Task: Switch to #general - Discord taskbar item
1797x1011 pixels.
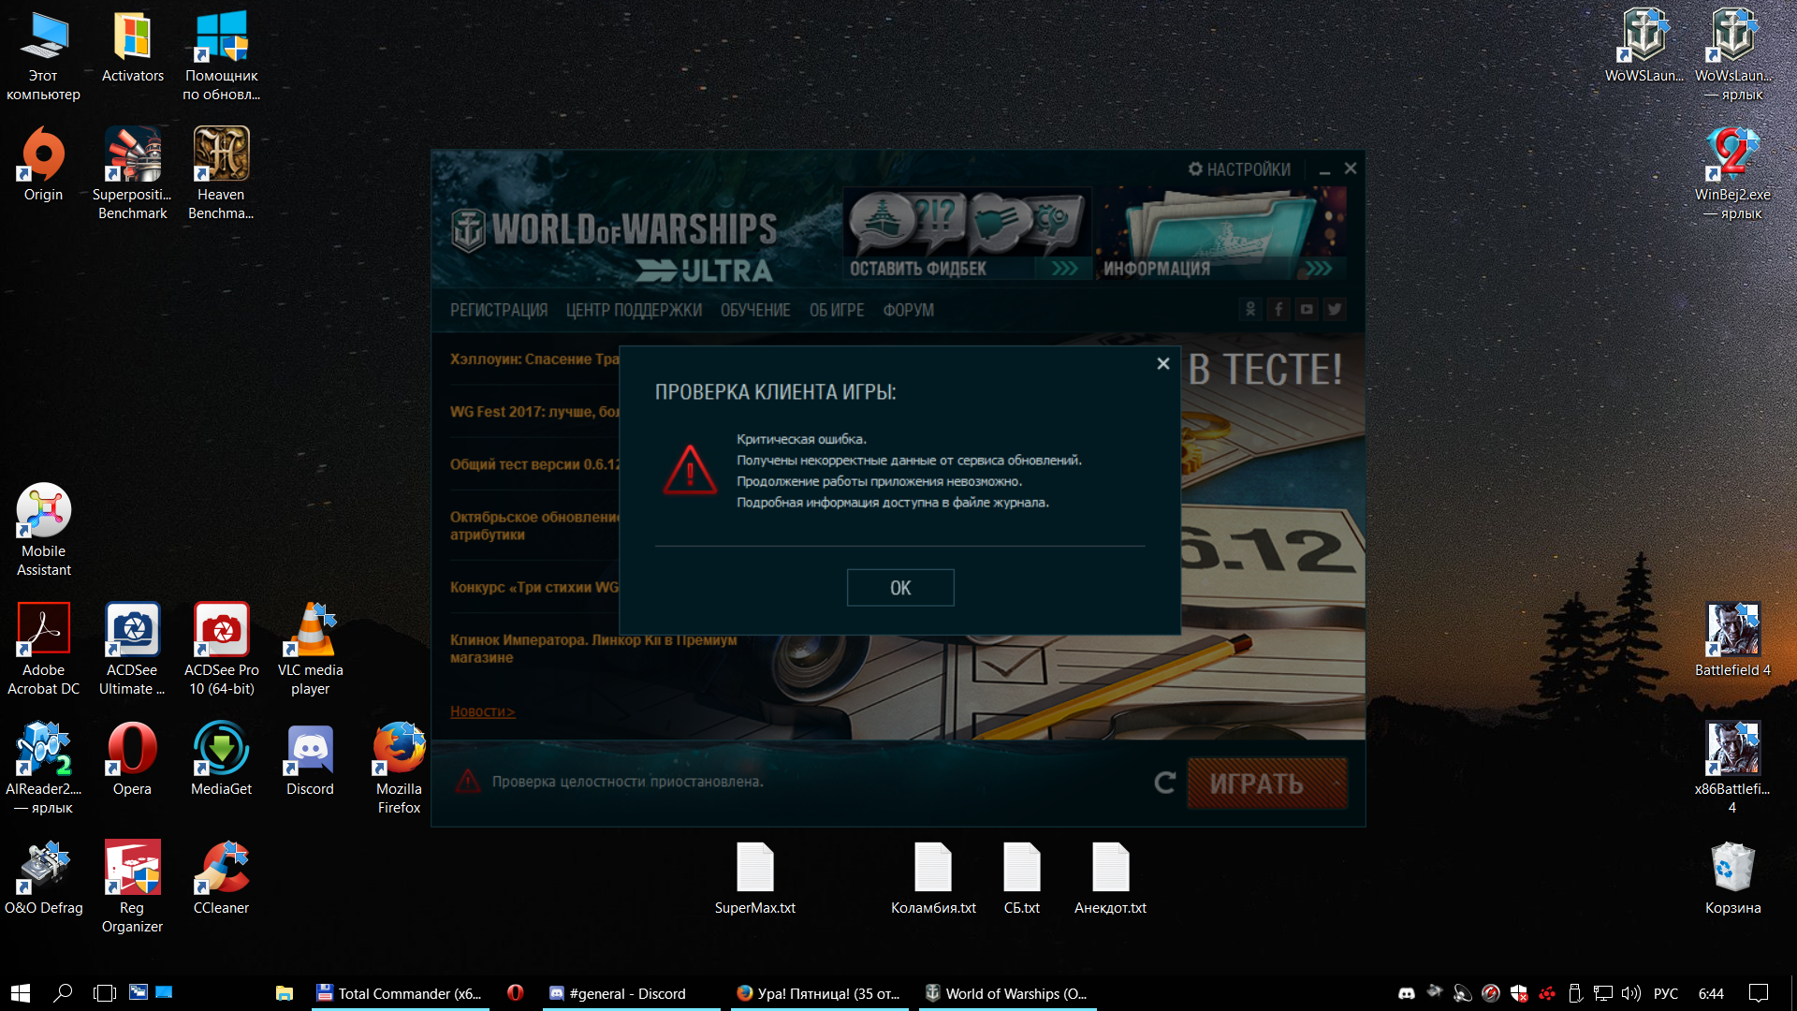Action: (632, 993)
